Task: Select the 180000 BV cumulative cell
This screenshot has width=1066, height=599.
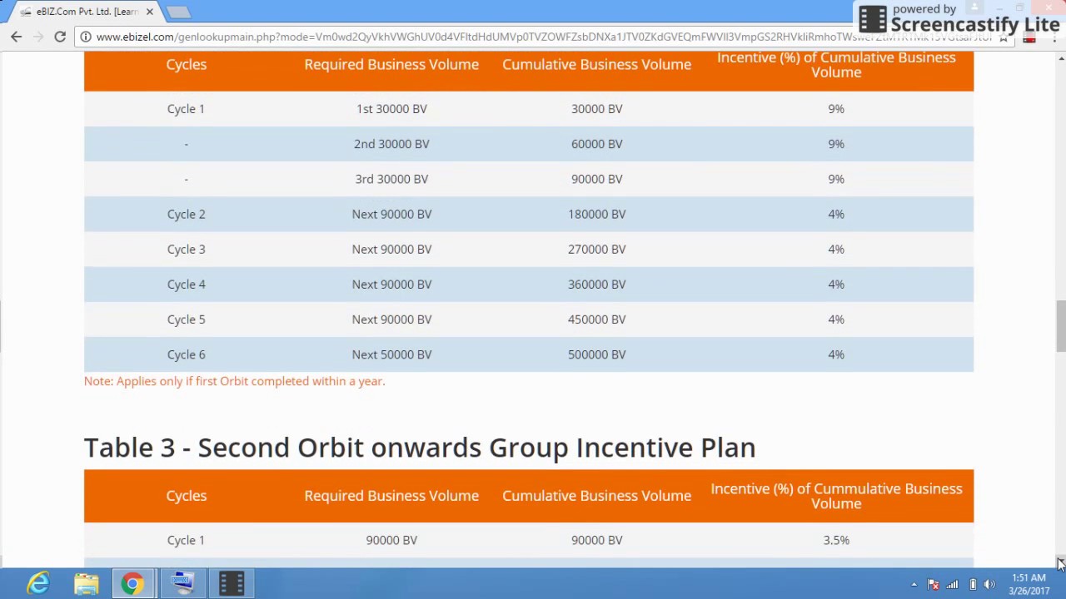Action: tap(596, 214)
